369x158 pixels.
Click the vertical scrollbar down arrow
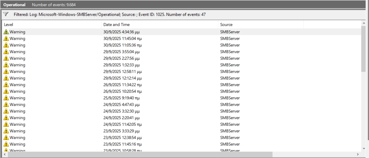pos(363,149)
